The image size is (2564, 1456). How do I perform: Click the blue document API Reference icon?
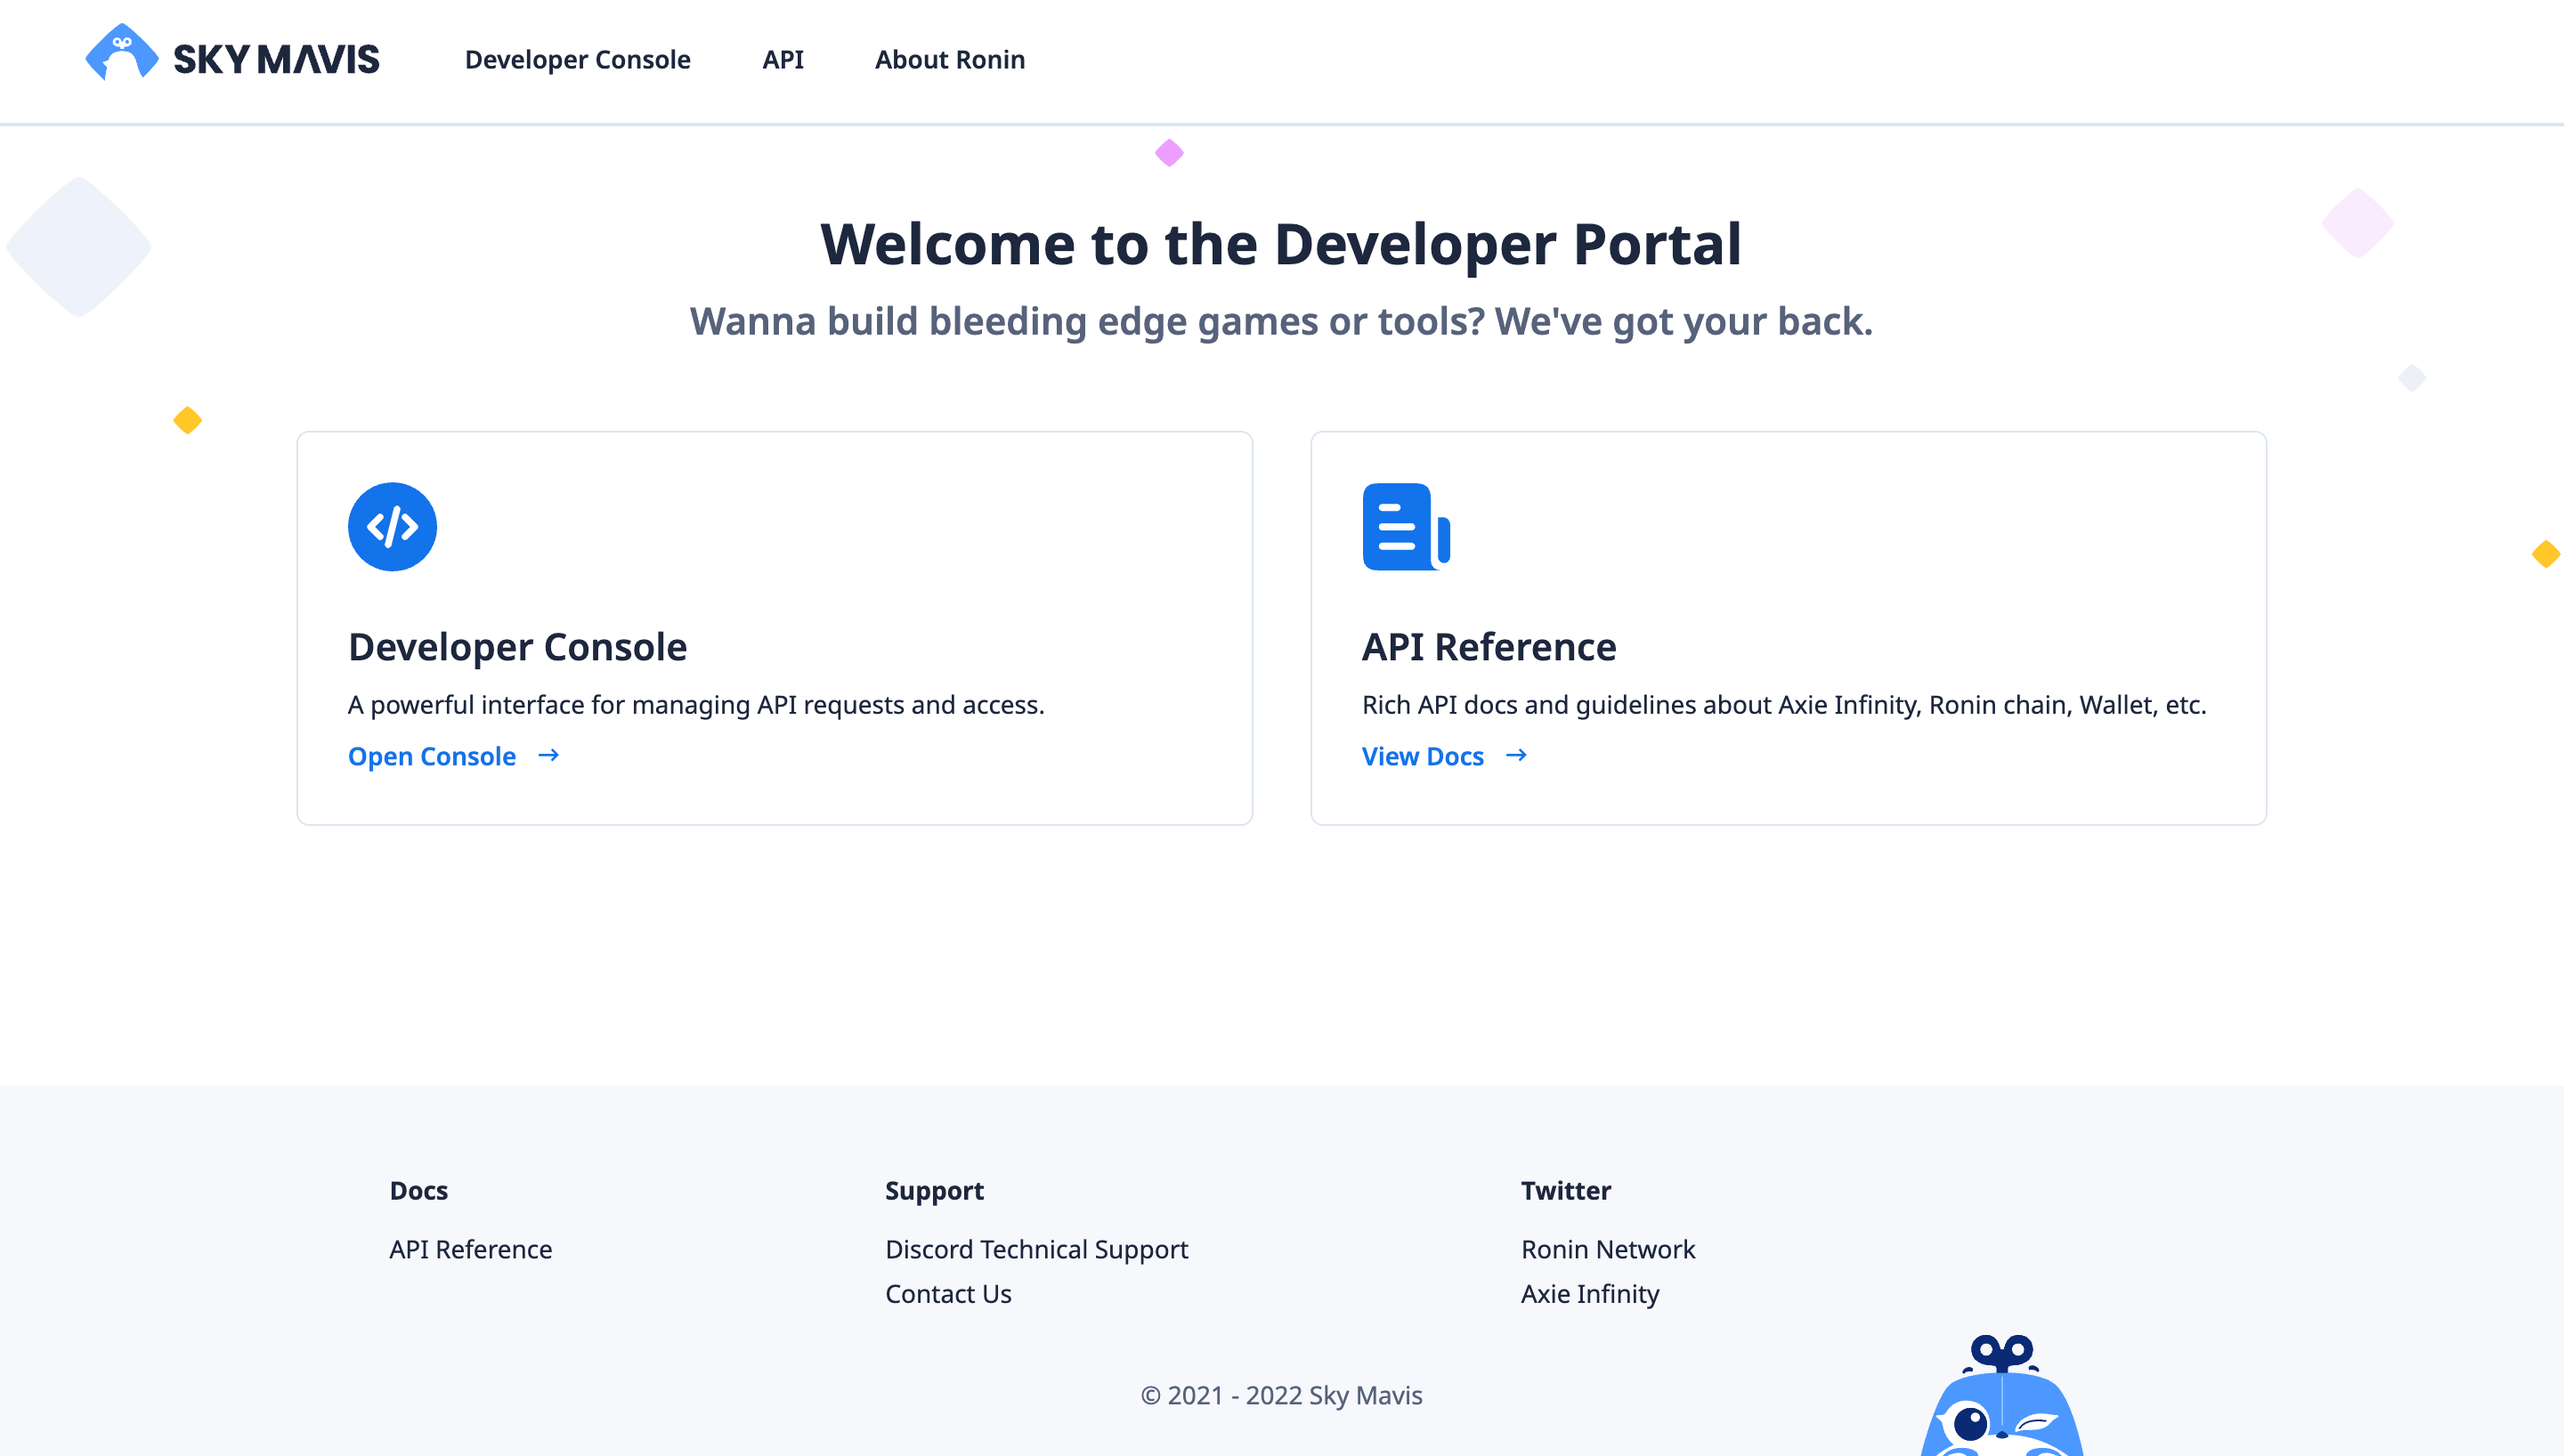pos(1405,527)
